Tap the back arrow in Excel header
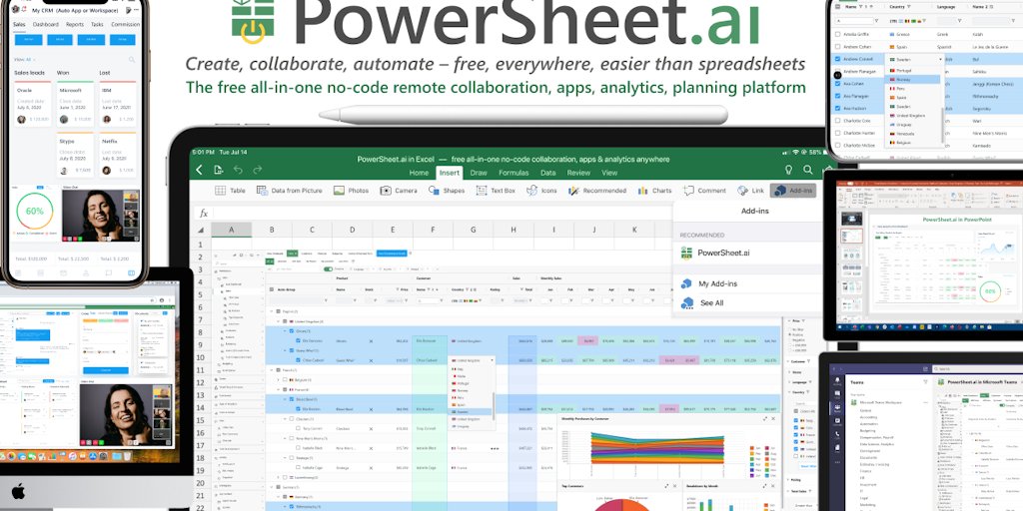This screenshot has height=511, width=1023. coord(199,170)
